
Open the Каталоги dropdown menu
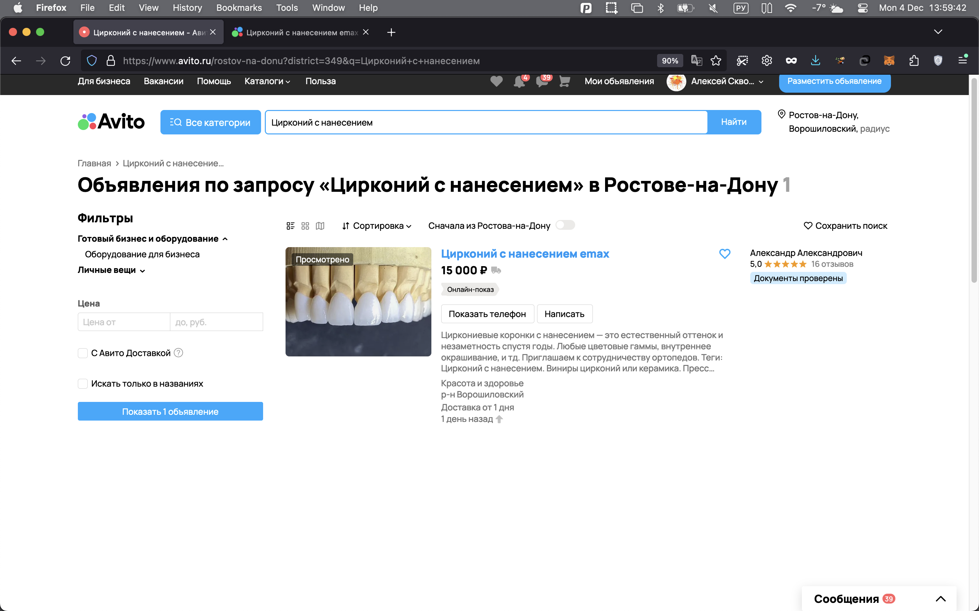267,81
